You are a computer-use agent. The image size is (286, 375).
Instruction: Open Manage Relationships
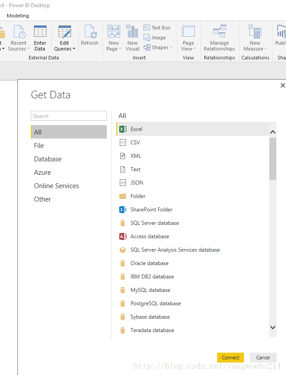219,38
